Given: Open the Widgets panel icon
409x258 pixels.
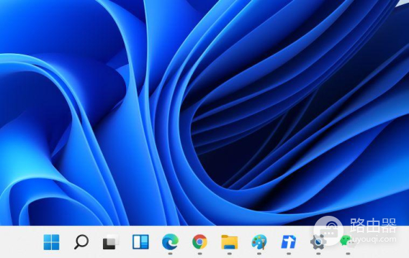Looking at the screenshot, I should pos(140,242).
